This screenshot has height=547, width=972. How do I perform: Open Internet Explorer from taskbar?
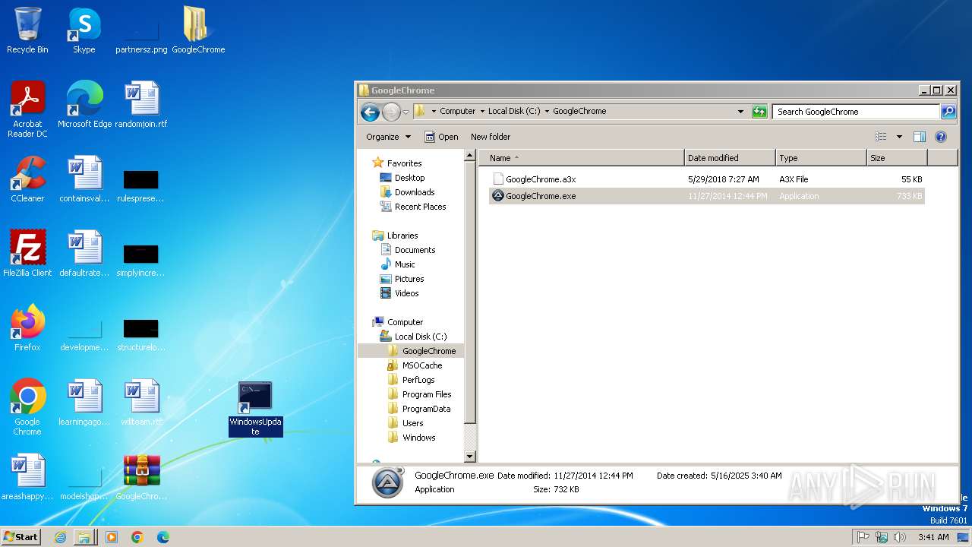point(60,537)
